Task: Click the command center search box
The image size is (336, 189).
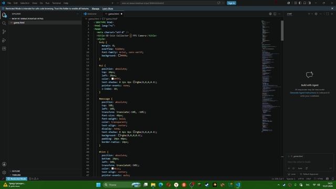Action: 168,3
